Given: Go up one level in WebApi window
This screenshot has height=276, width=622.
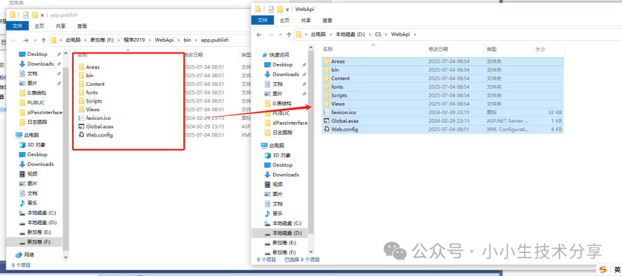Looking at the screenshot, I should click(x=289, y=35).
